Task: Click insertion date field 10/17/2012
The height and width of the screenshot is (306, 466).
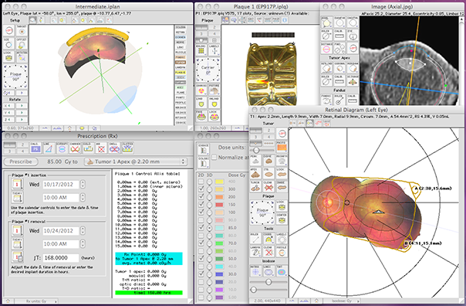Action: 61,184
